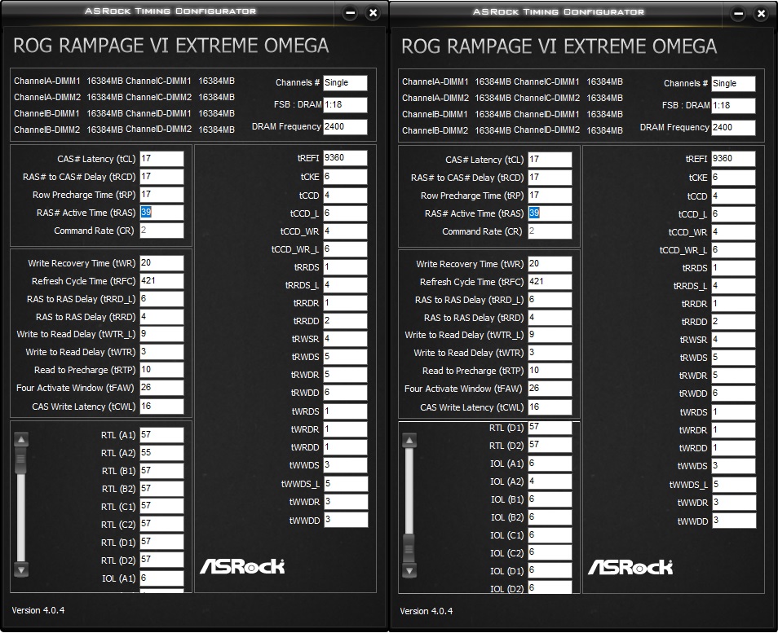Close the right Timing Configurator window

point(761,14)
